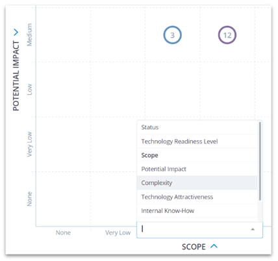The image size is (278, 261).
Task: Click the chevron next to POTENTIAL IMPACT
Action: tap(16, 32)
